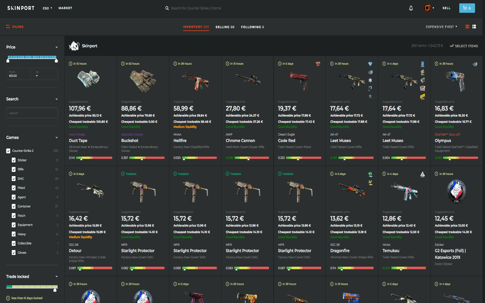
Task: Click the filter sliders icon
Action: click(8, 27)
